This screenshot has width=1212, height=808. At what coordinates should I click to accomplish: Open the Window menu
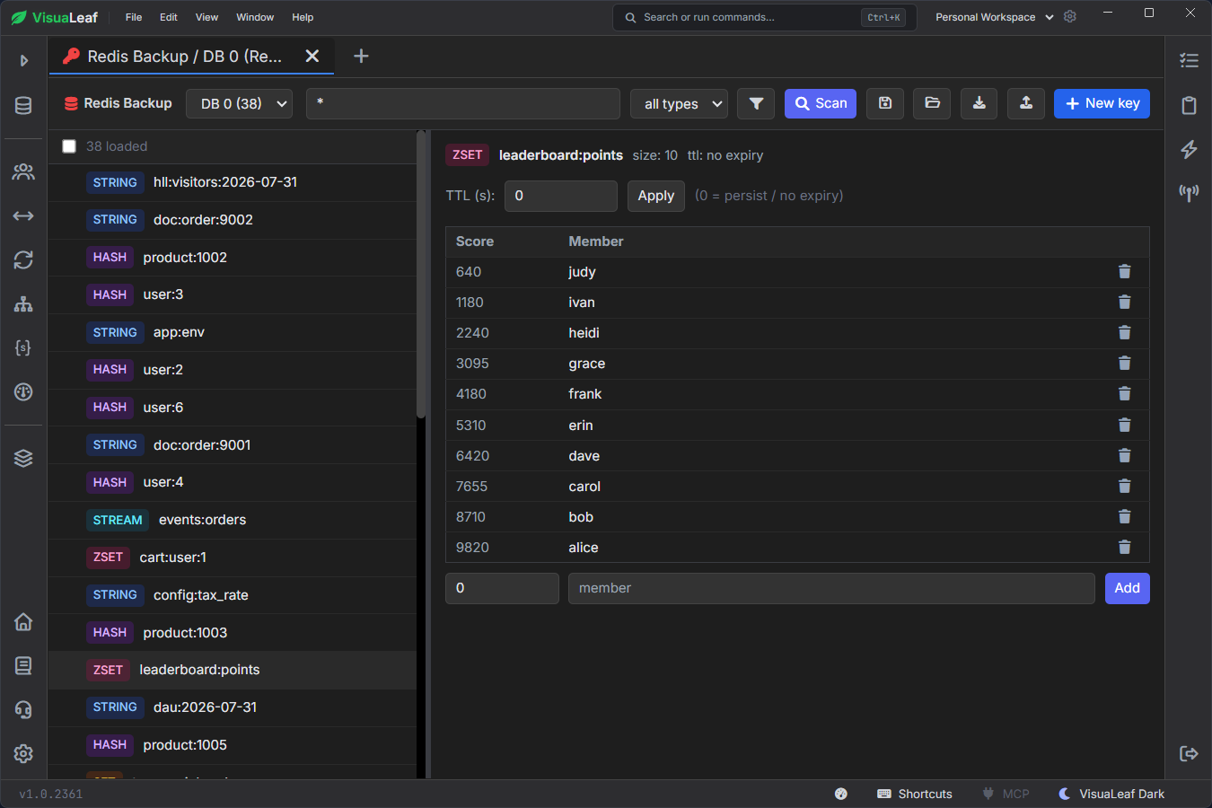pyautogui.click(x=255, y=17)
